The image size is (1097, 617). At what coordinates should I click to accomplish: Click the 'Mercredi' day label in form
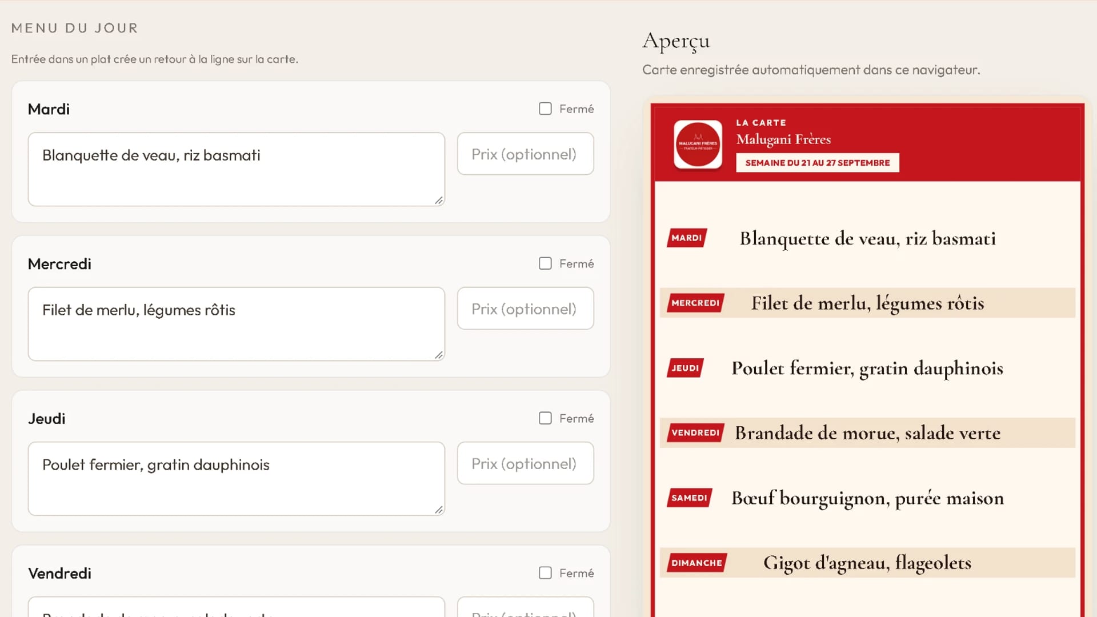(59, 264)
